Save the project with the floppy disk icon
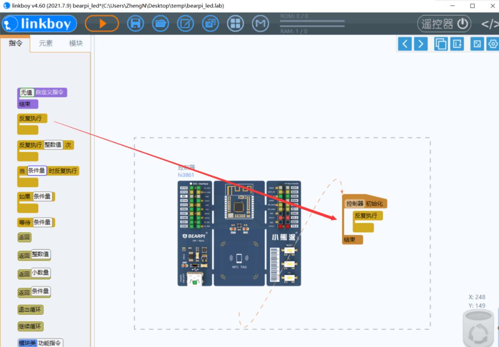Image resolution: width=499 pixels, height=347 pixels. click(x=135, y=24)
